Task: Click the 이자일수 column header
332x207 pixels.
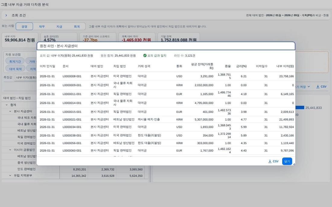Action: tap(262, 66)
